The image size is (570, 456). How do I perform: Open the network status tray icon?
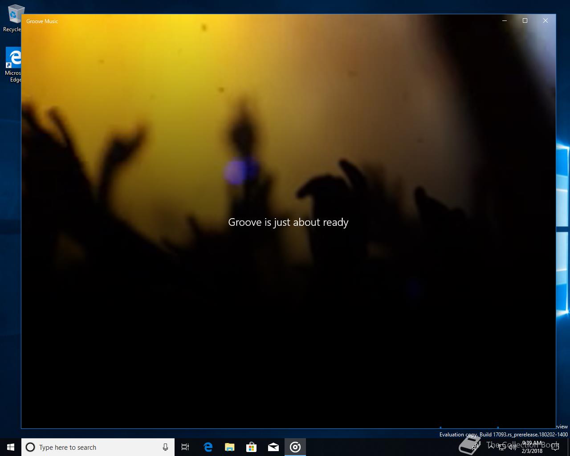[x=502, y=447]
